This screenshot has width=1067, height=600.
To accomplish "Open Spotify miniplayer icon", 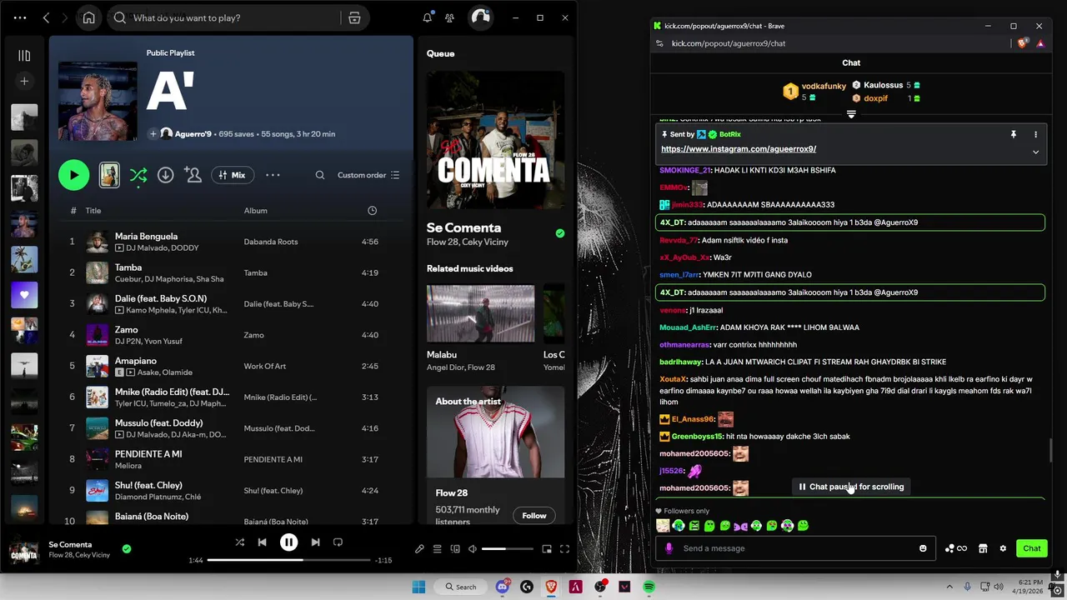I will pos(547,549).
